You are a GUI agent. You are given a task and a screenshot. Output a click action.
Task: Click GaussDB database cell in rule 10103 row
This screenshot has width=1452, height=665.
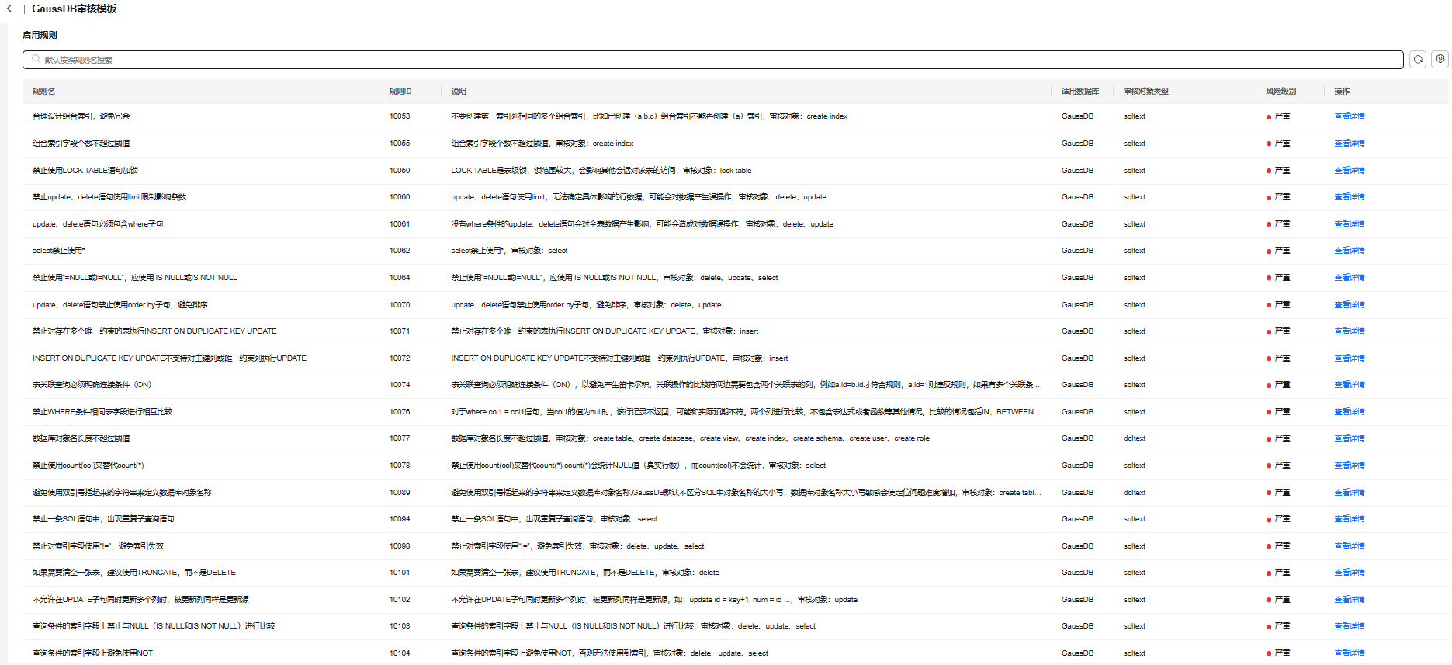click(1077, 626)
